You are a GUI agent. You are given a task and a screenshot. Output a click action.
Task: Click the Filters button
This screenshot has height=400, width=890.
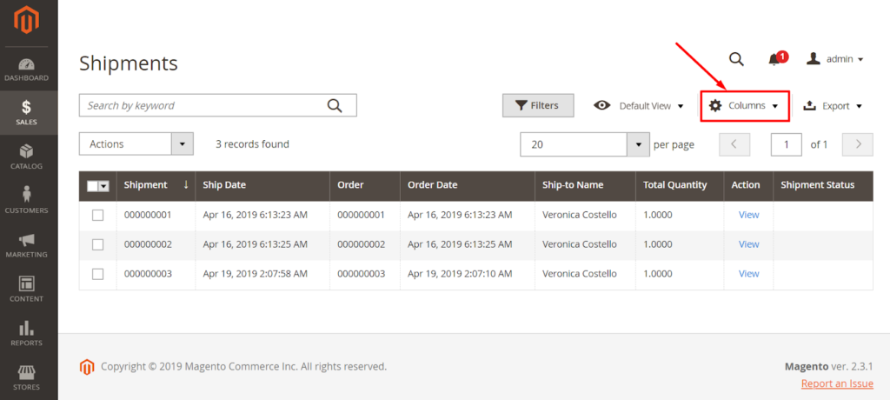pos(537,106)
